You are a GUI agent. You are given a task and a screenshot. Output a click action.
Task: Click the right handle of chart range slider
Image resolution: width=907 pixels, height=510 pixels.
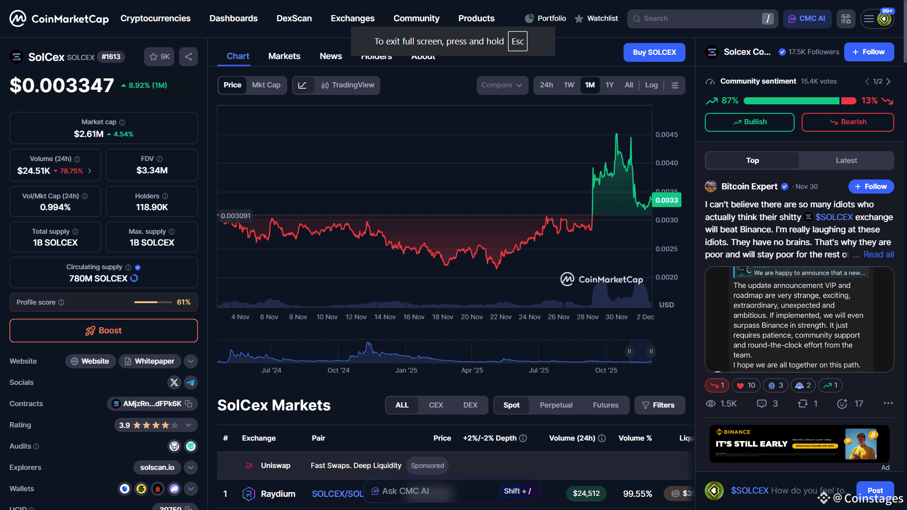(651, 351)
